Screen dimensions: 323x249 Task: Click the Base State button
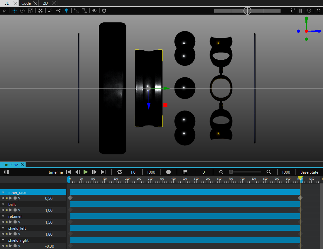tap(309, 172)
